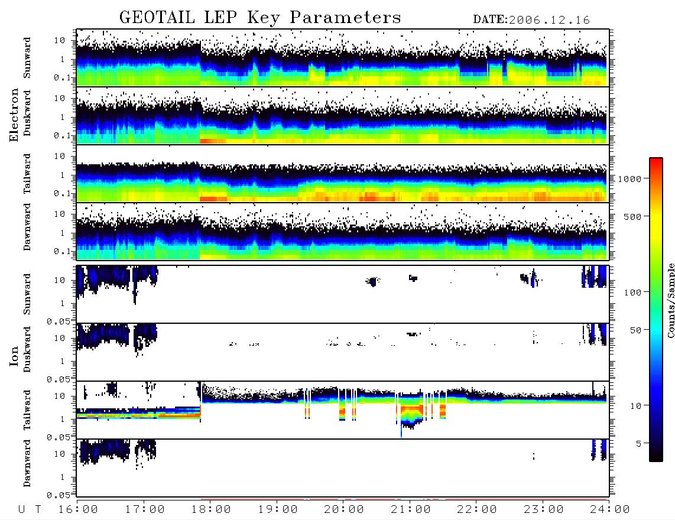Select the 16:00 time tick label
Viewport: 675px width, 520px height.
79,510
